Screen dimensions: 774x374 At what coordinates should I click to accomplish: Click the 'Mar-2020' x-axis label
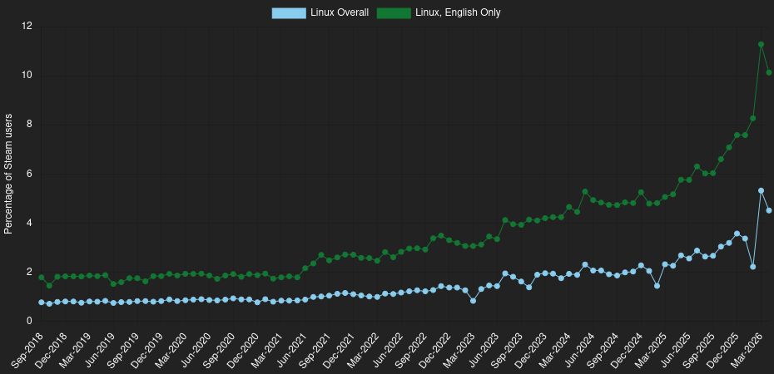(171, 349)
